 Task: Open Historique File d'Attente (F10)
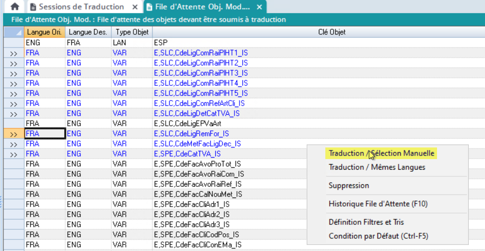pyautogui.click(x=378, y=204)
